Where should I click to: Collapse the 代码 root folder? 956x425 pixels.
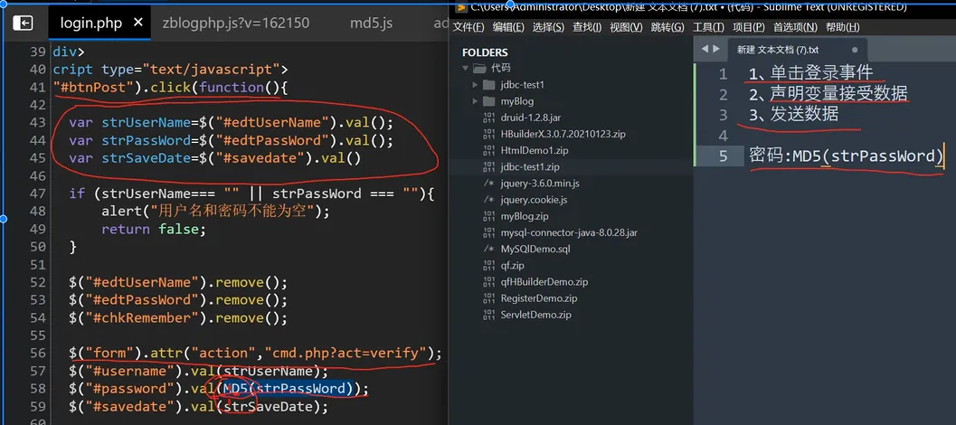(x=468, y=68)
